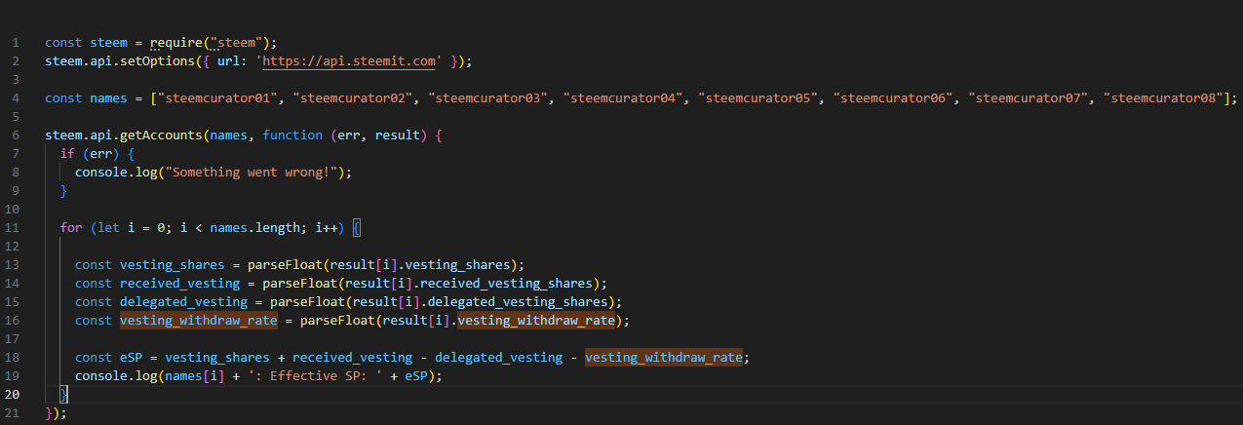The width and height of the screenshot is (1243, 425).
Task: Click line number 1 in gutter
Action: click(x=17, y=42)
